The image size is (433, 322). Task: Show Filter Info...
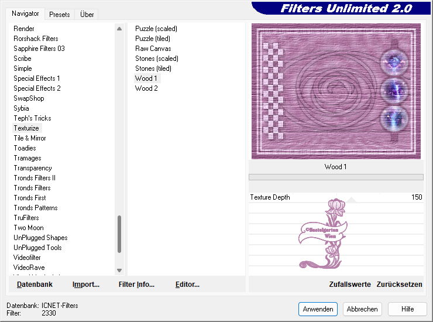(136, 285)
